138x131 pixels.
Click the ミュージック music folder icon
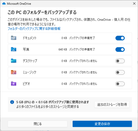coord(14,72)
